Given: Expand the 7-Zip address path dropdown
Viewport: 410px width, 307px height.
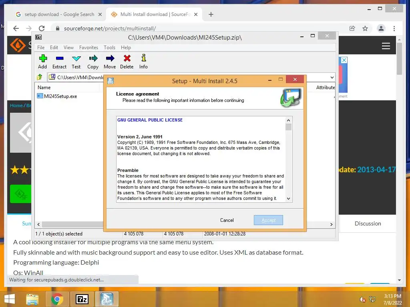Looking at the screenshot, I should tap(332, 77).
